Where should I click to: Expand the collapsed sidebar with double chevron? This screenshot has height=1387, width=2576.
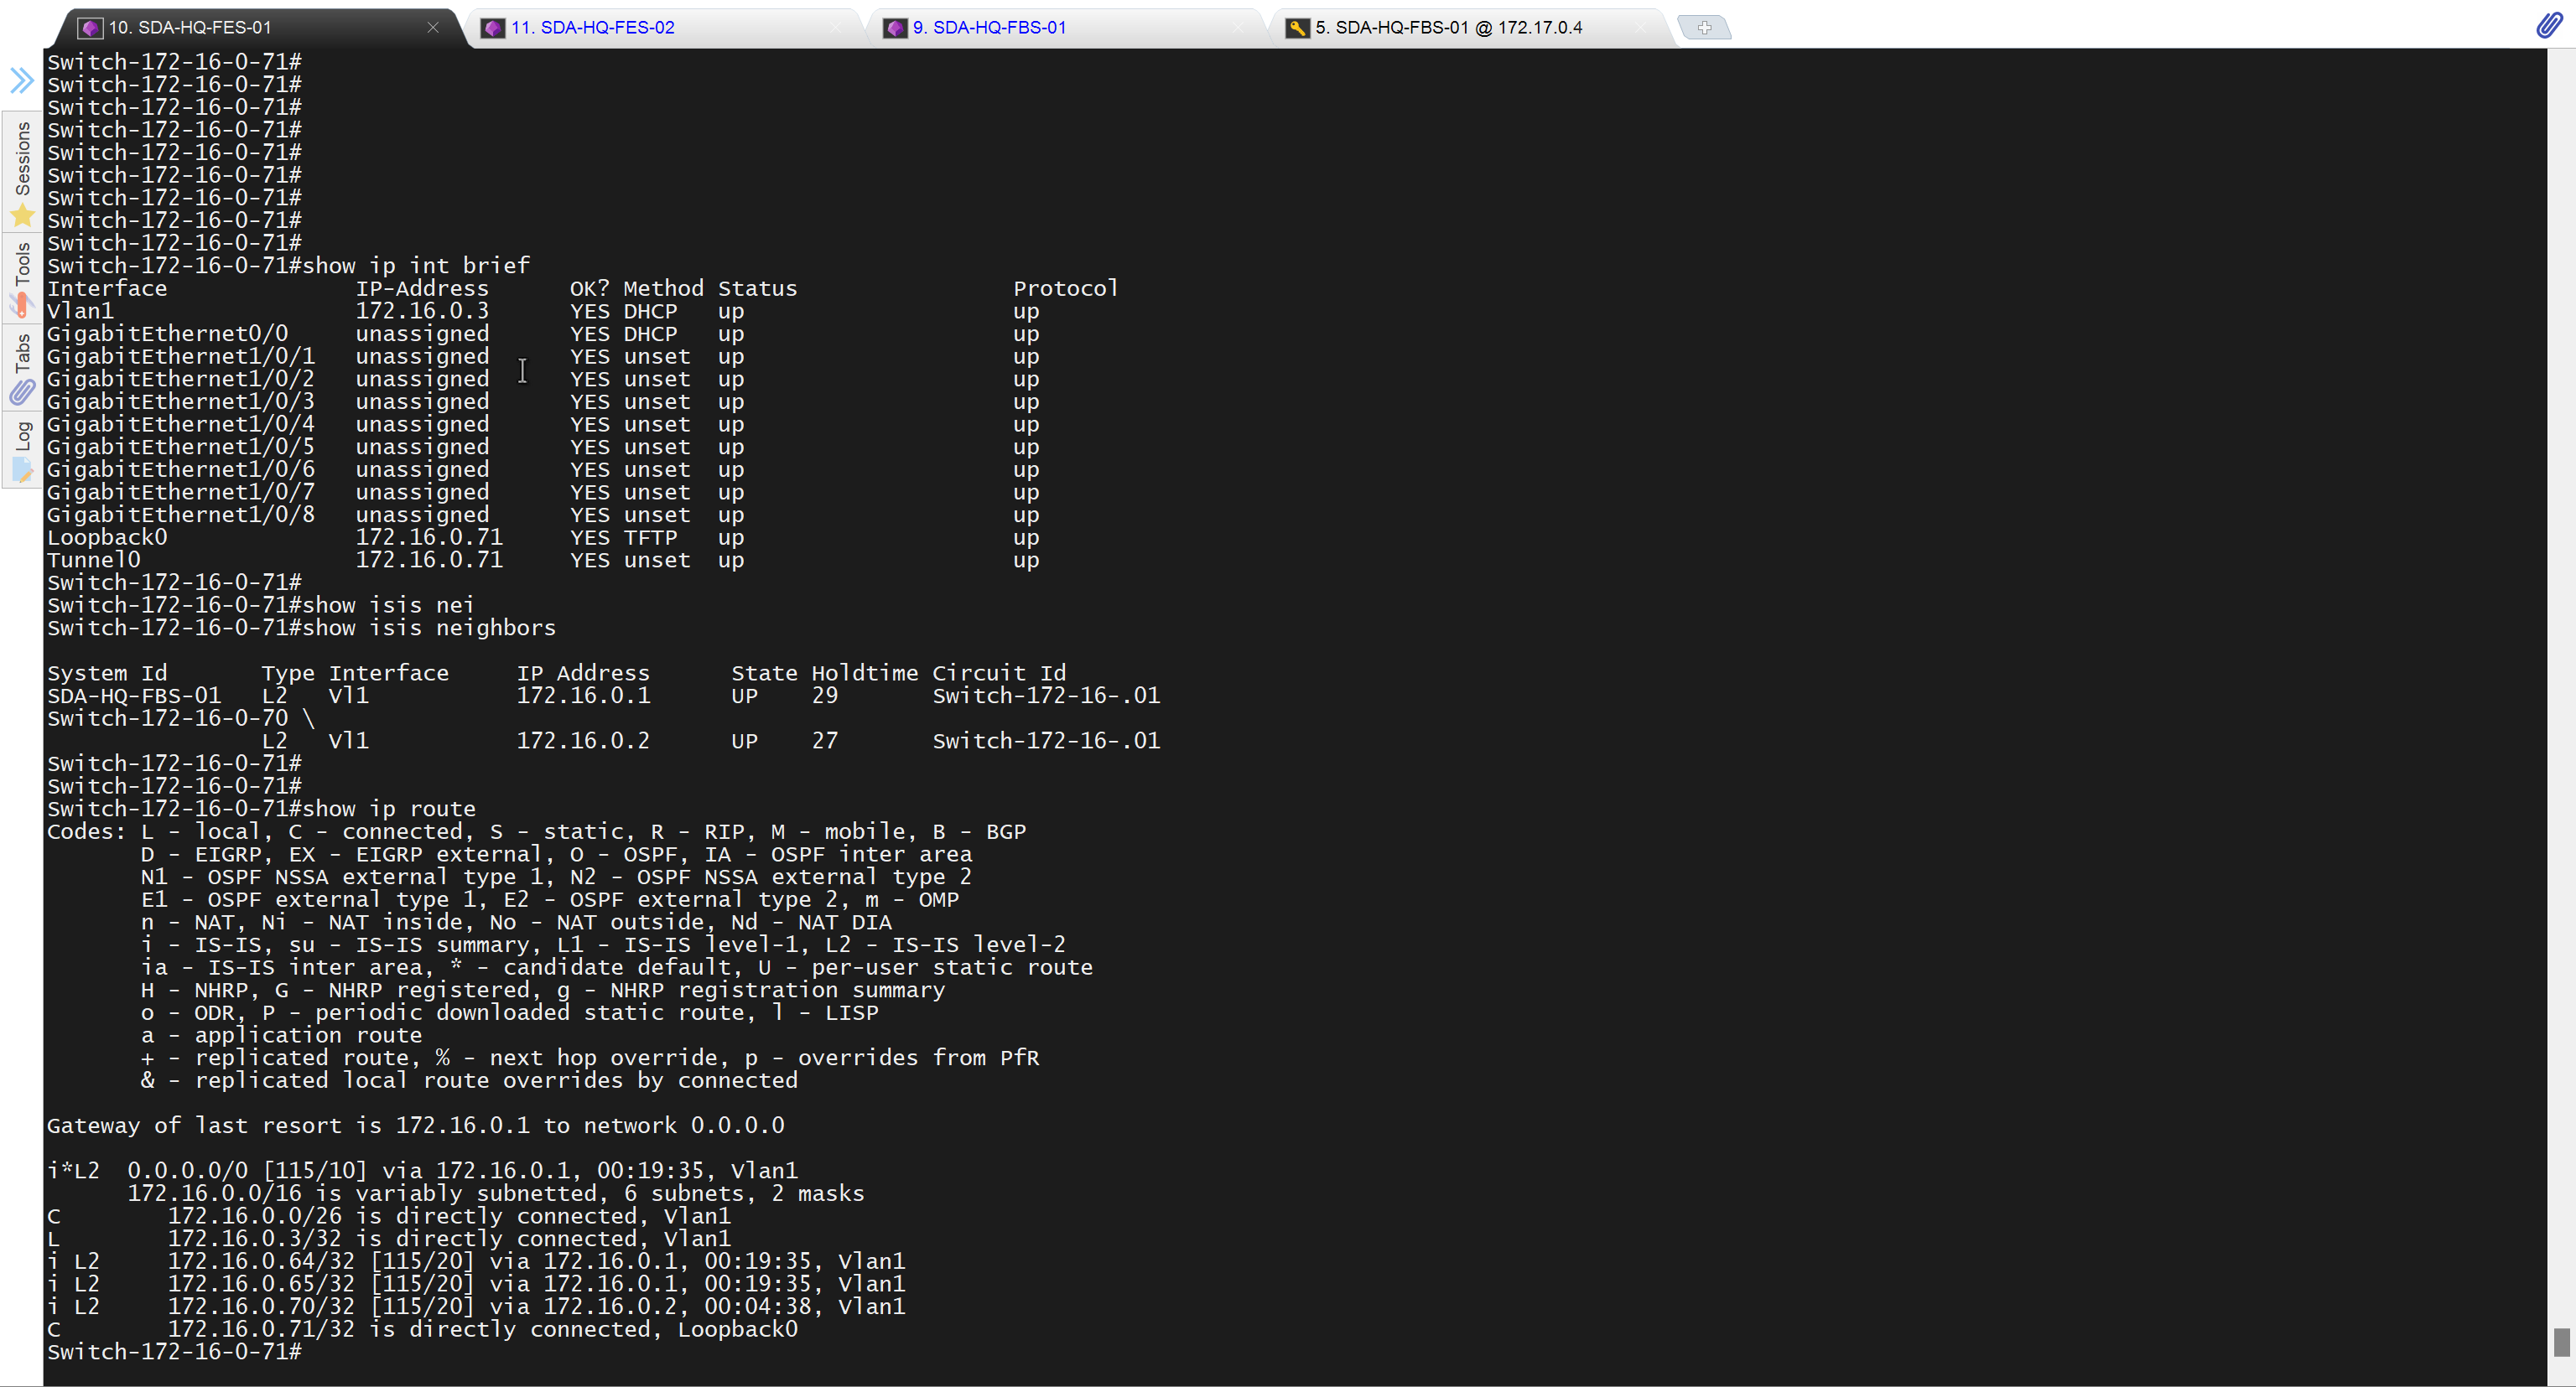(22, 80)
